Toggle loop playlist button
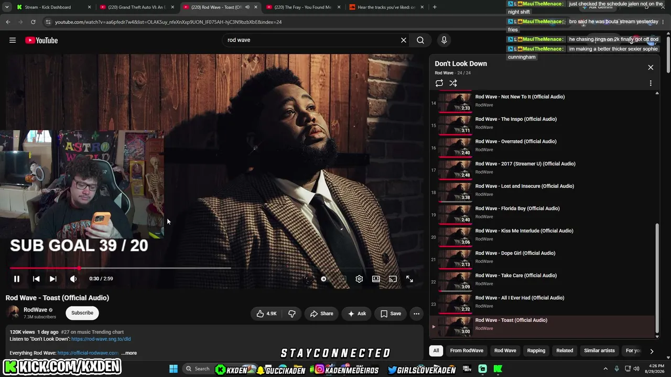 click(439, 83)
